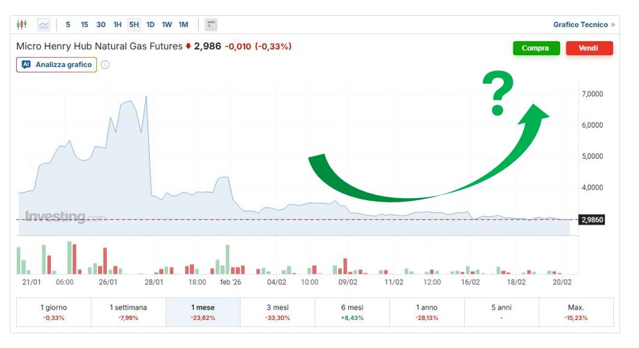Click the price peak near 28/01
This screenshot has width=639, height=348.
click(x=146, y=97)
